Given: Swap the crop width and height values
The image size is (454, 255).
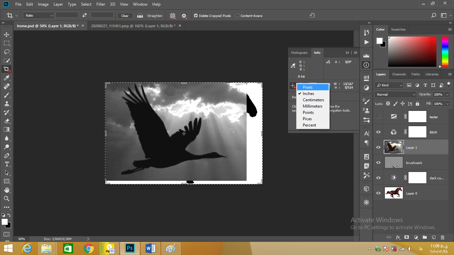Looking at the screenshot, I should pos(84,15).
